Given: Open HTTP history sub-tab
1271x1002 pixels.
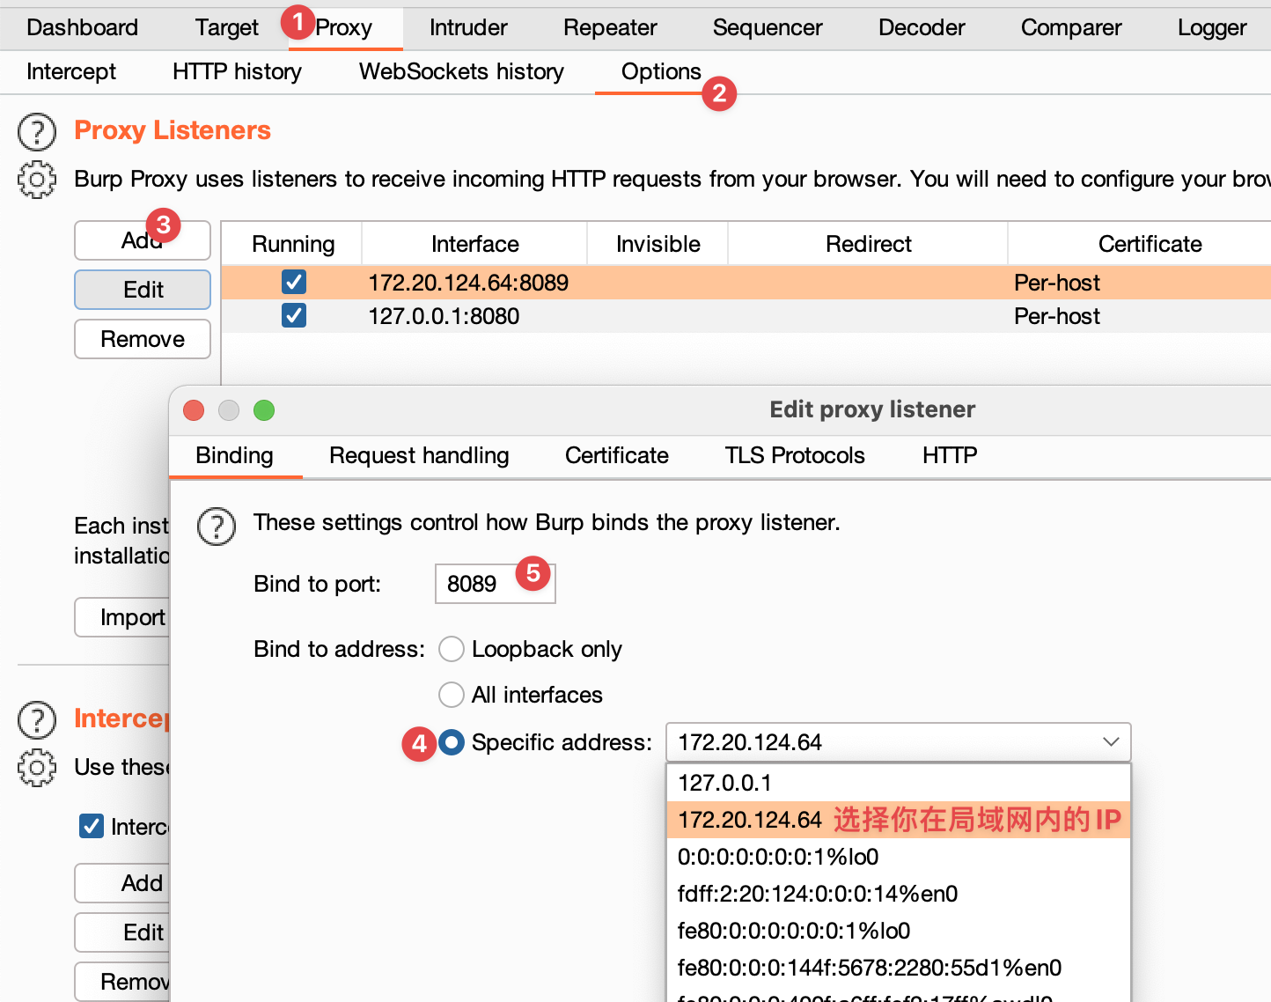Looking at the screenshot, I should click(x=237, y=72).
